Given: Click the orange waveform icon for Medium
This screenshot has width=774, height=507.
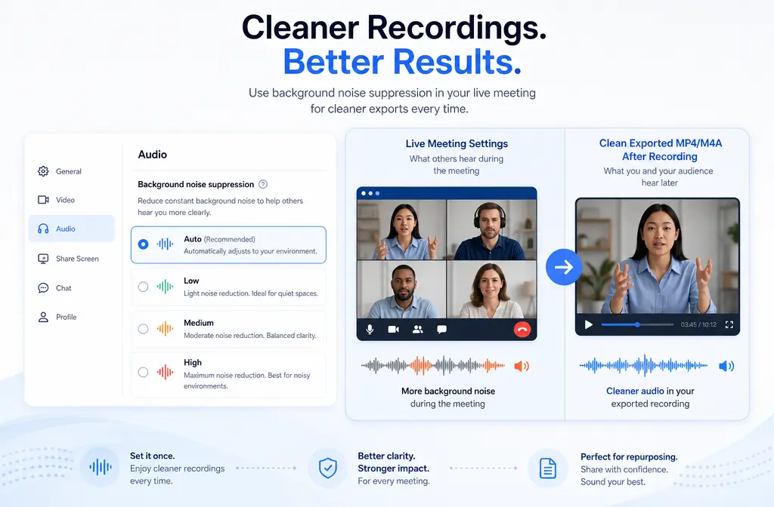Looking at the screenshot, I should [x=165, y=329].
